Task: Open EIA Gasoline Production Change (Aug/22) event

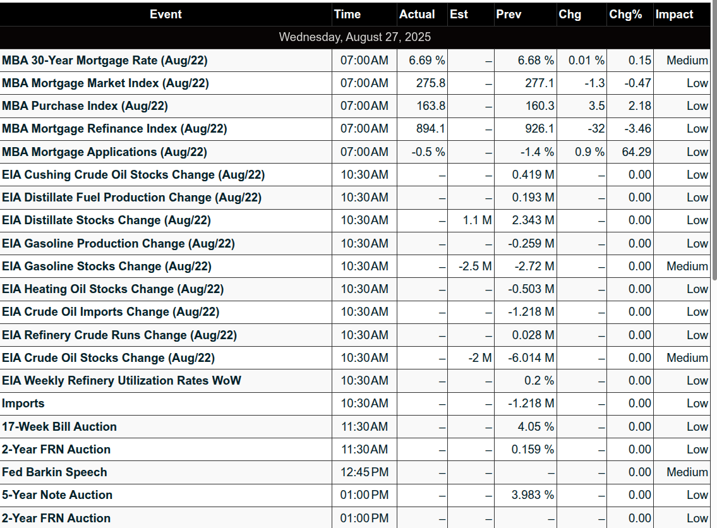Action: click(118, 243)
